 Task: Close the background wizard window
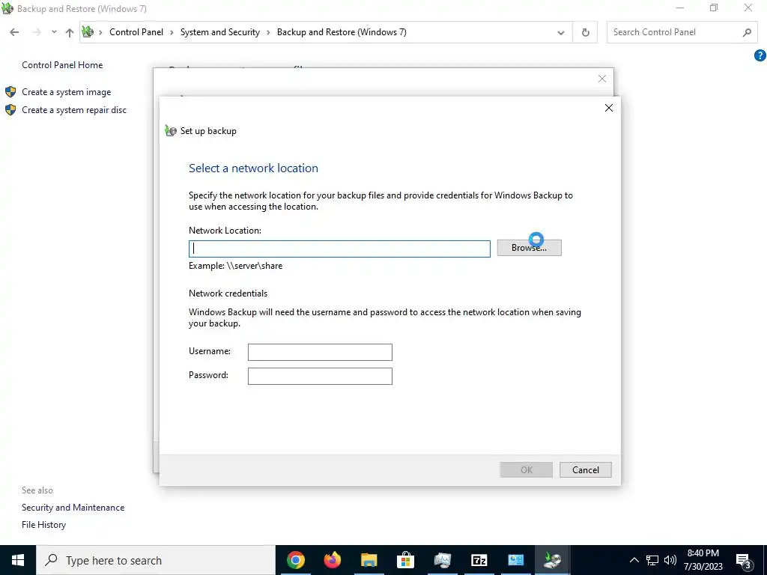(x=602, y=79)
